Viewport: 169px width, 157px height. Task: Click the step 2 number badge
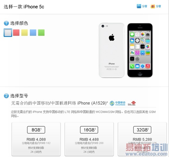[x=6, y=96]
